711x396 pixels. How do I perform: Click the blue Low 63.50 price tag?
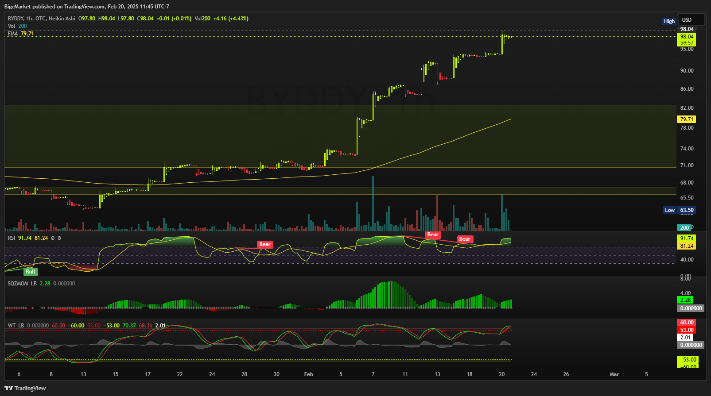click(x=680, y=210)
